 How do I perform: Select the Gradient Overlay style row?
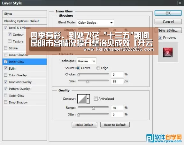(25, 82)
